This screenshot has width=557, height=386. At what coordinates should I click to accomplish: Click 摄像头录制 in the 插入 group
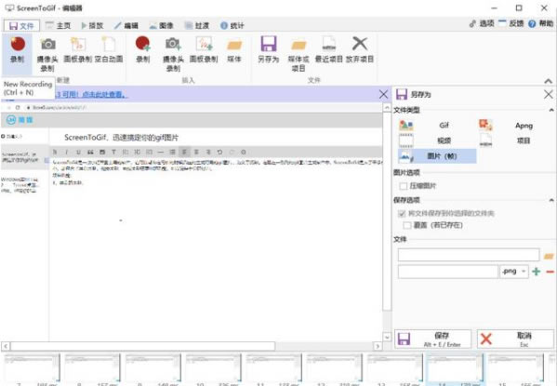[173, 54]
